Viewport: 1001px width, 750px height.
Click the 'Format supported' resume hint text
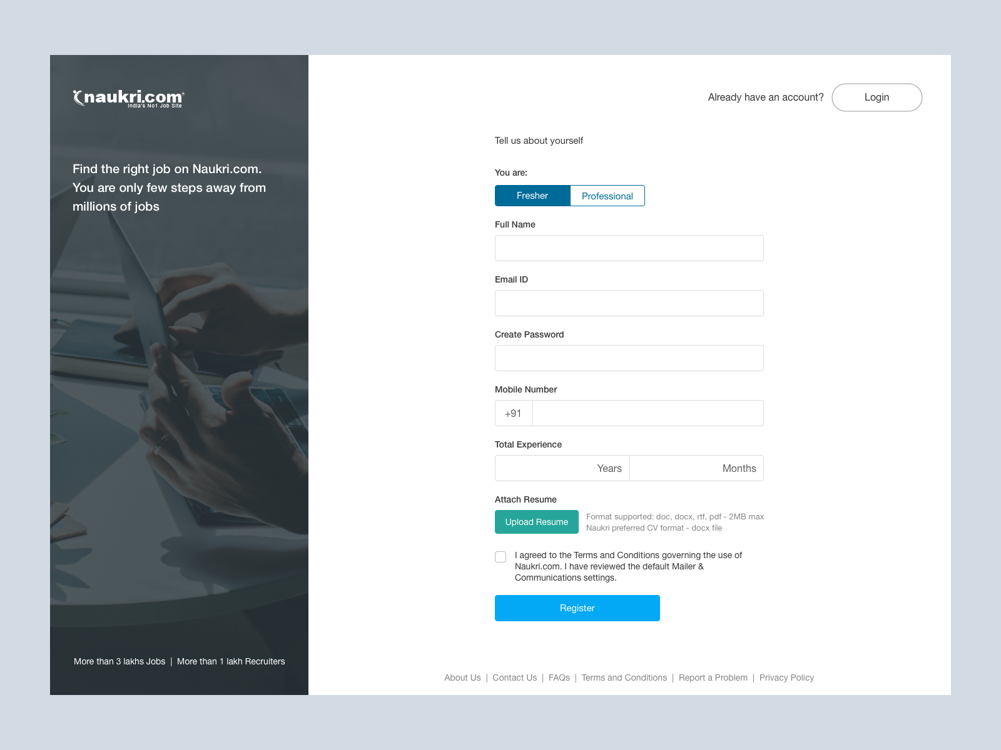[x=675, y=517]
